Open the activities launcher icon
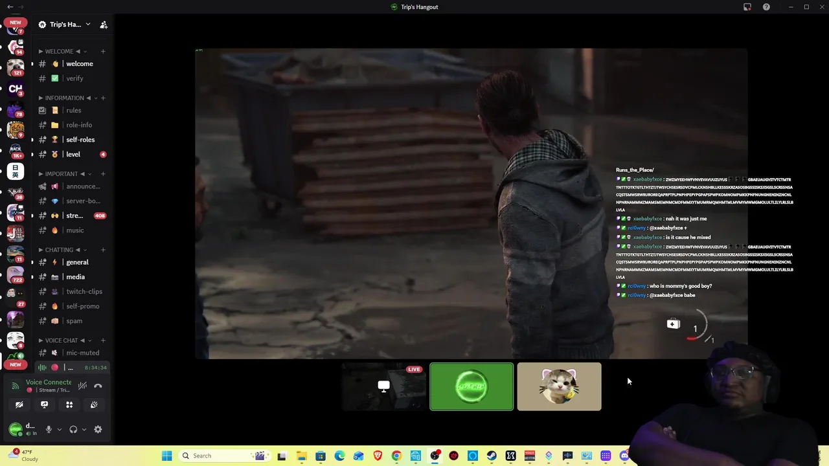Screen dimensions: 829x466 coord(69,405)
